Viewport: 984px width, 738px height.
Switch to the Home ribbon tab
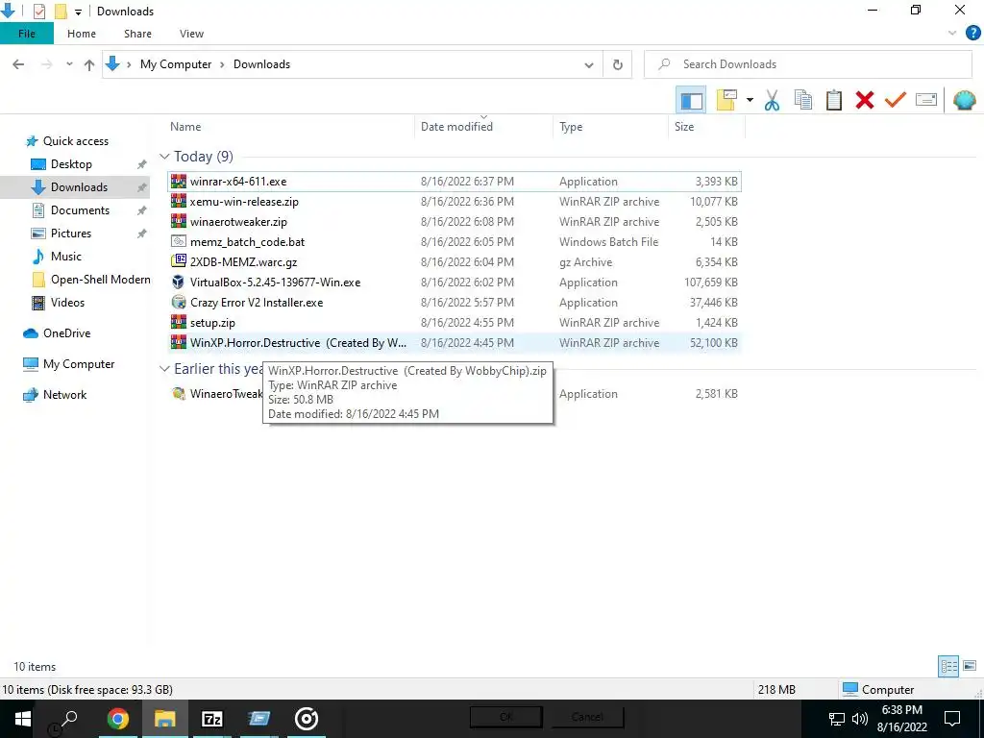click(82, 34)
